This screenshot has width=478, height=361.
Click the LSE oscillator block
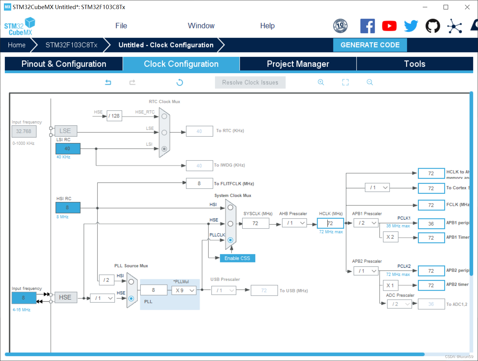pos(65,131)
